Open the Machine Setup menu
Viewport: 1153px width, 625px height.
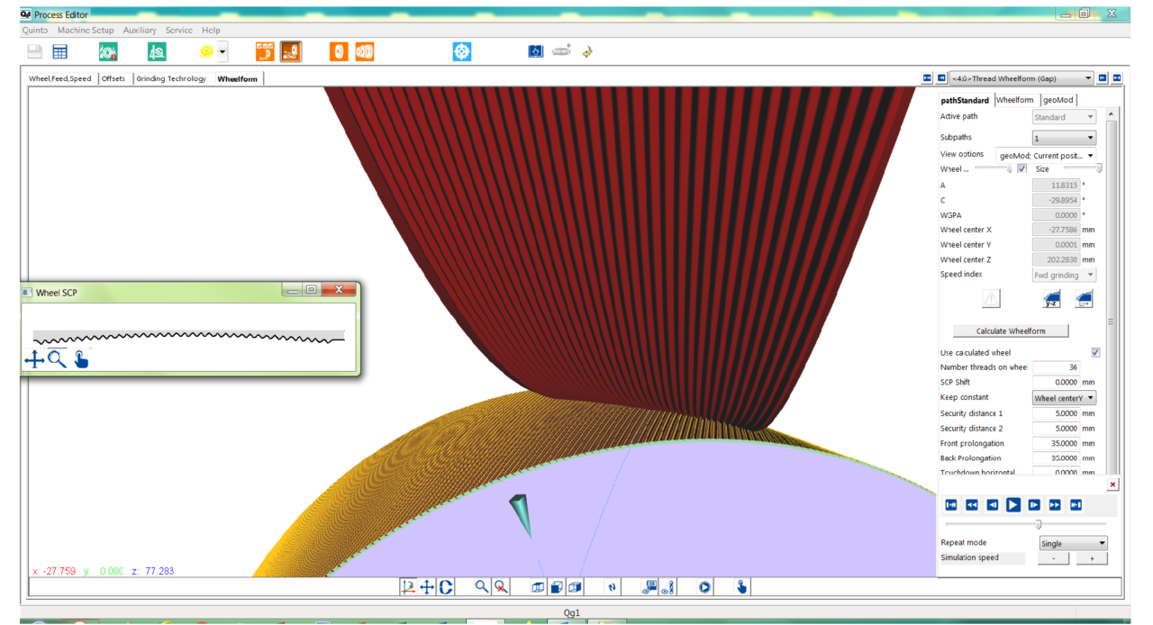point(86,31)
